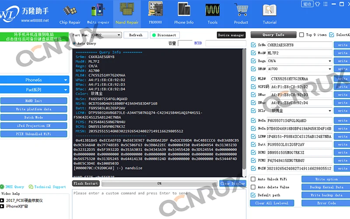
Task: Click the BCMS value field
Action: tap(300, 152)
